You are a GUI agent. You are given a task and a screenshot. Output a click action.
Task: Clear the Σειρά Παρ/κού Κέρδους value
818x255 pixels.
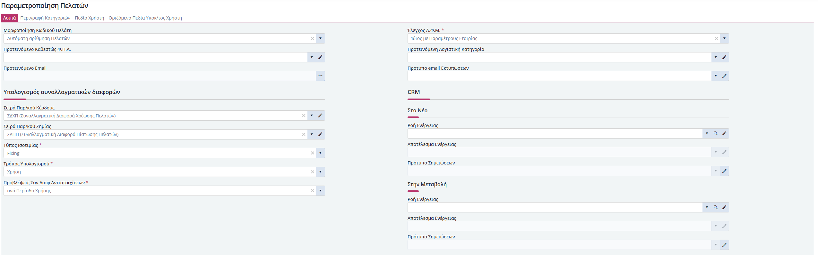pos(304,116)
